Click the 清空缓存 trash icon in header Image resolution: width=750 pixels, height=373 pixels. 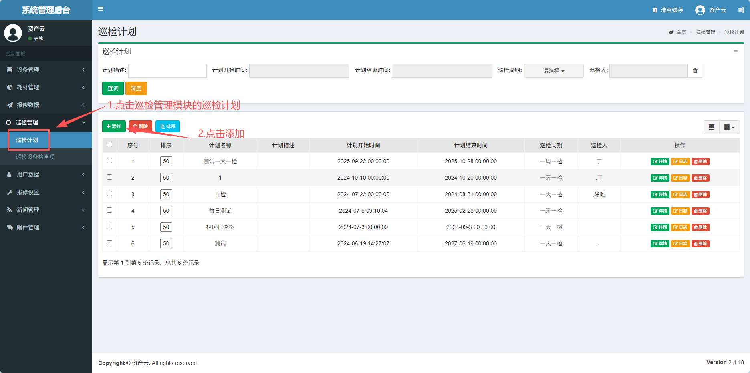click(x=655, y=10)
